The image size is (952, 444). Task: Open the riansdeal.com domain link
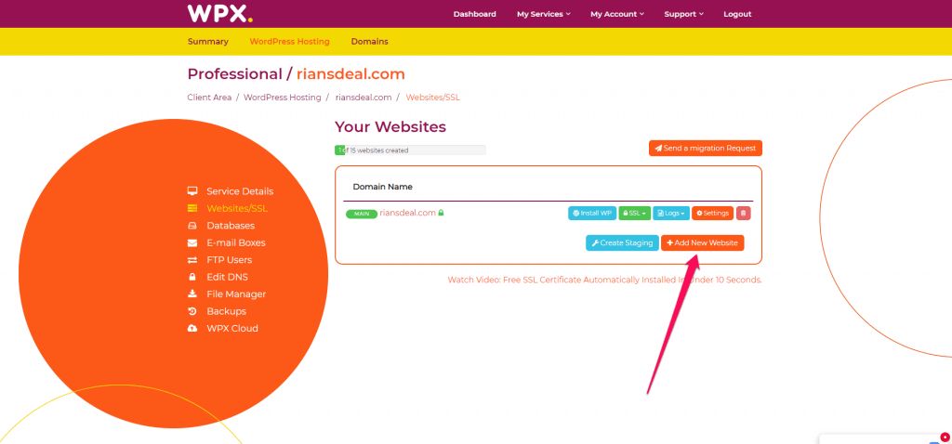(x=408, y=213)
